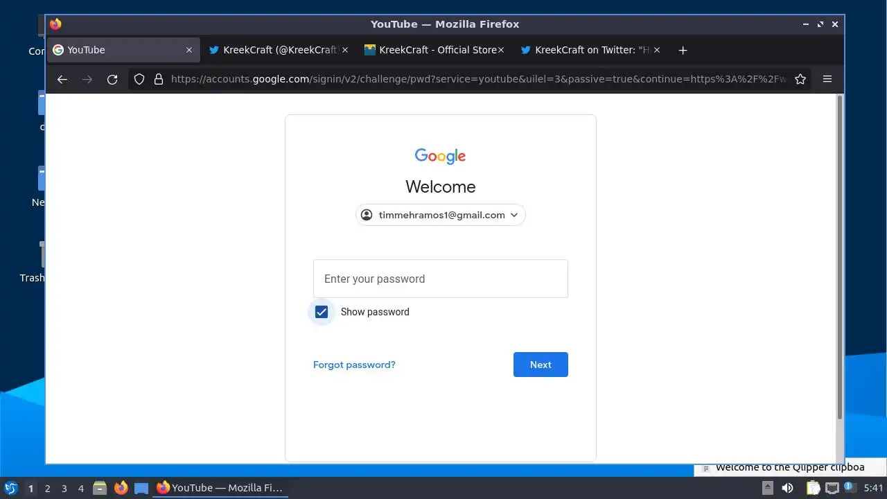This screenshot has width=887, height=499.
Task: Switch to the KreekCraft on Twitter tab
Action: [591, 50]
